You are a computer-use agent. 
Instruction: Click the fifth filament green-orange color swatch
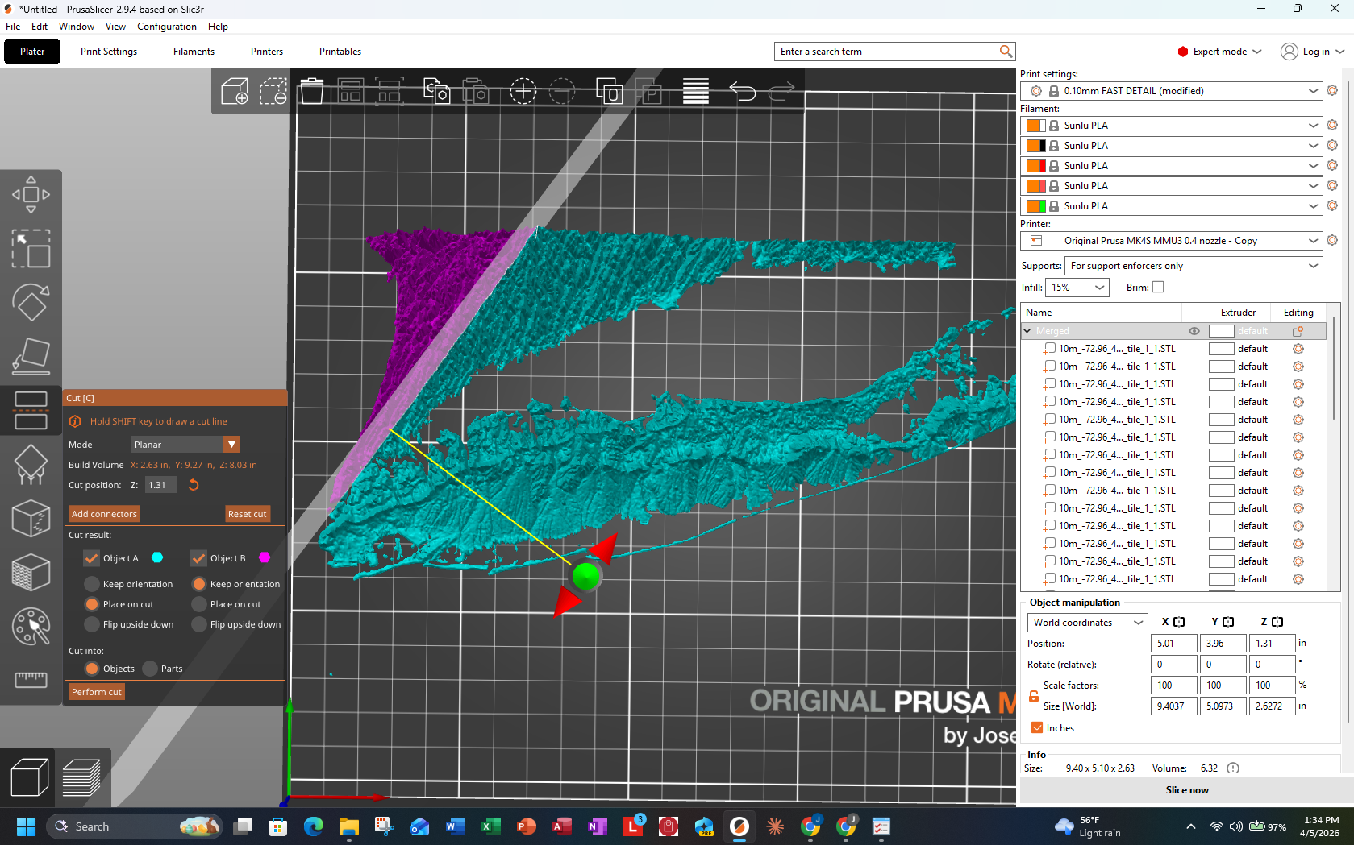(1035, 206)
